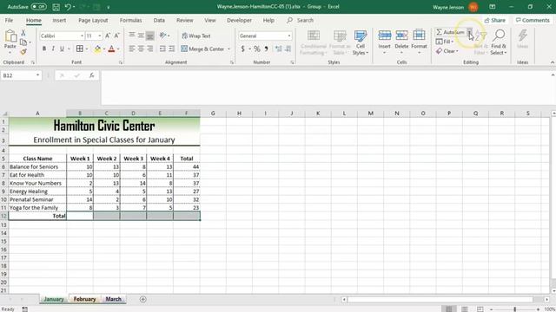Apply Accounting dollar number format
Image resolution: width=556 pixels, height=312 pixels.
[243, 49]
